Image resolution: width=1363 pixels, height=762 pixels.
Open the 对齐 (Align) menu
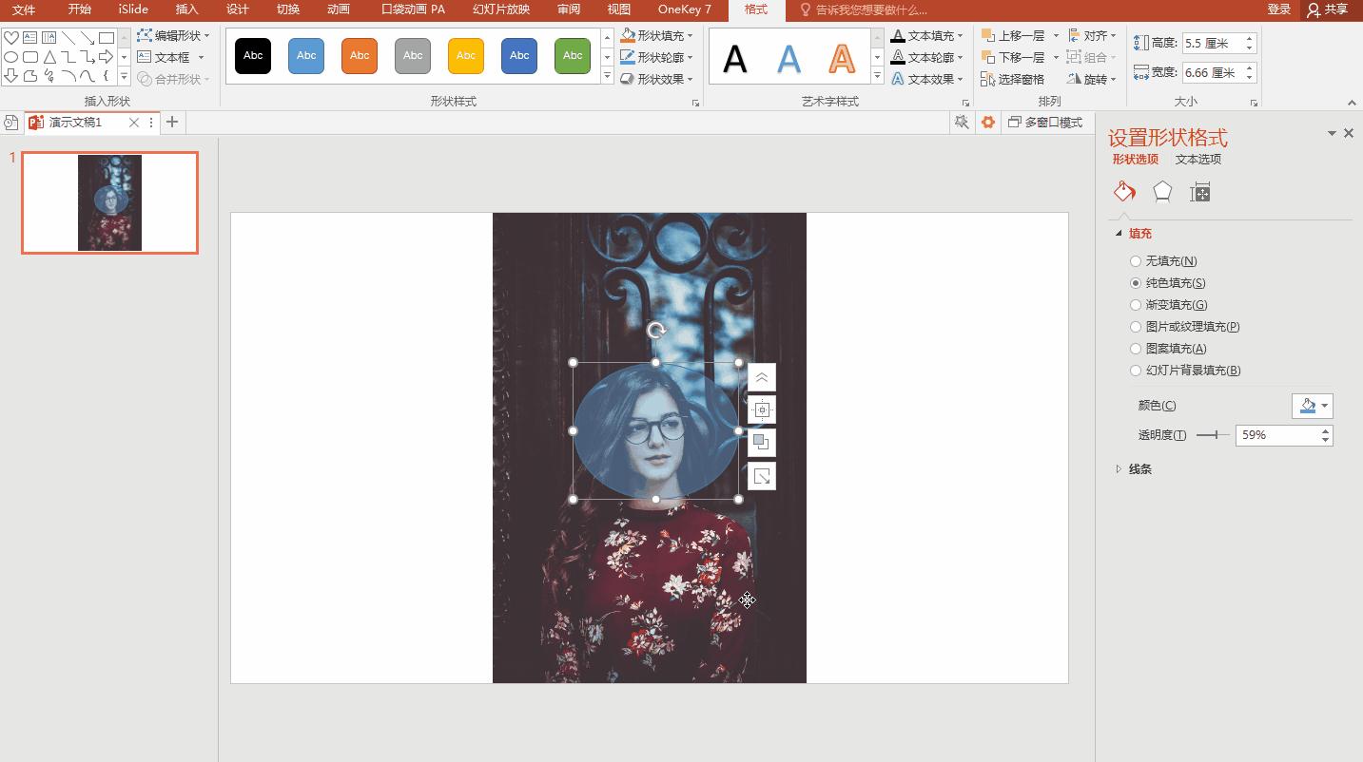tap(1092, 35)
